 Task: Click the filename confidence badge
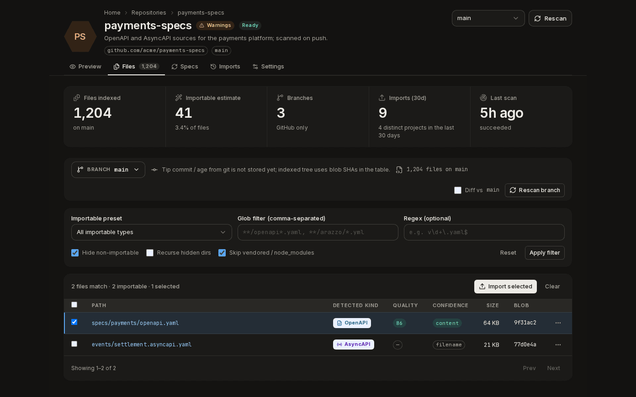[x=449, y=345]
